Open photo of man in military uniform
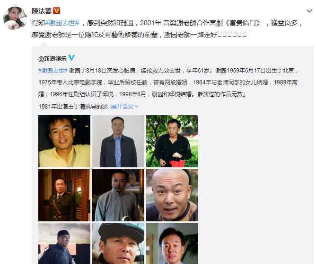Image resolution: width=316 pixels, height=264 pixels. [64, 195]
